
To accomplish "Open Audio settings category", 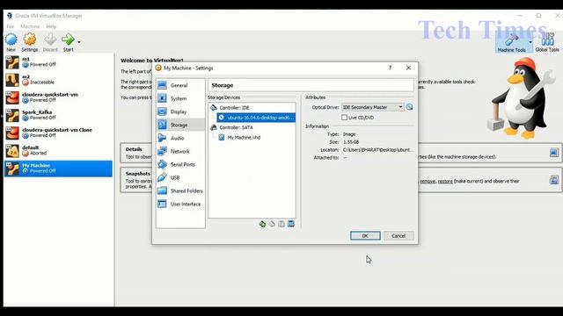I will tap(180, 138).
